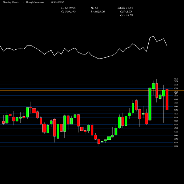Click the OH: 2.75 reading

tap(126, 12)
